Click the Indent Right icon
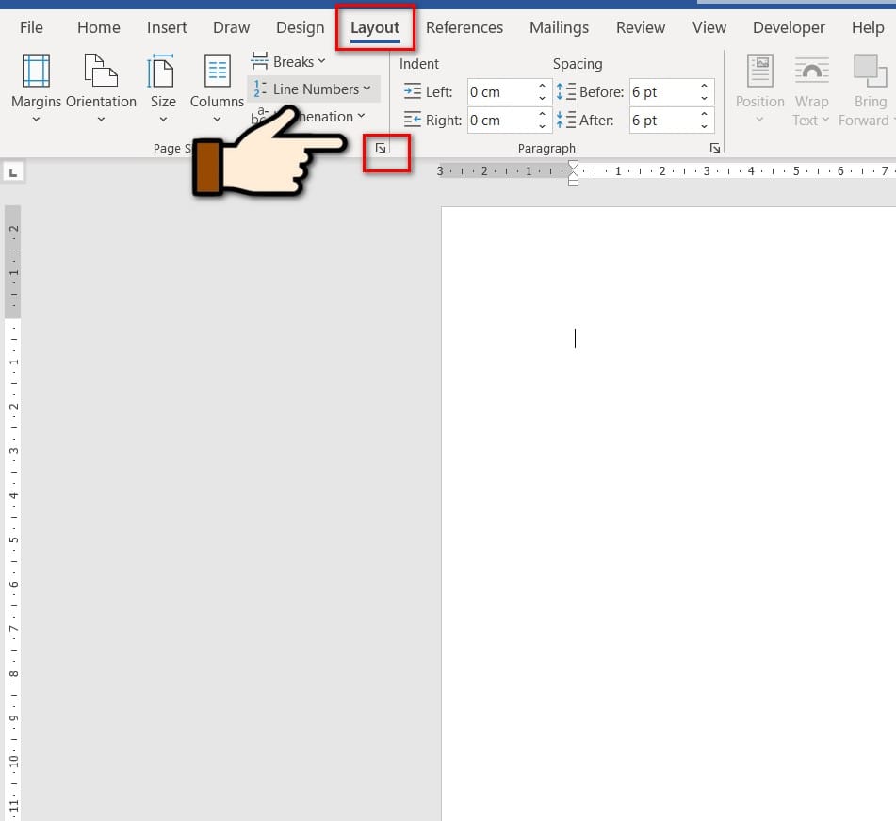896x821 pixels. point(412,120)
